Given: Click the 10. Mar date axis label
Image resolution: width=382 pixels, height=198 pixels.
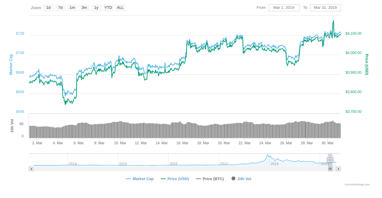Looking at the screenshot, I should 120,143.
